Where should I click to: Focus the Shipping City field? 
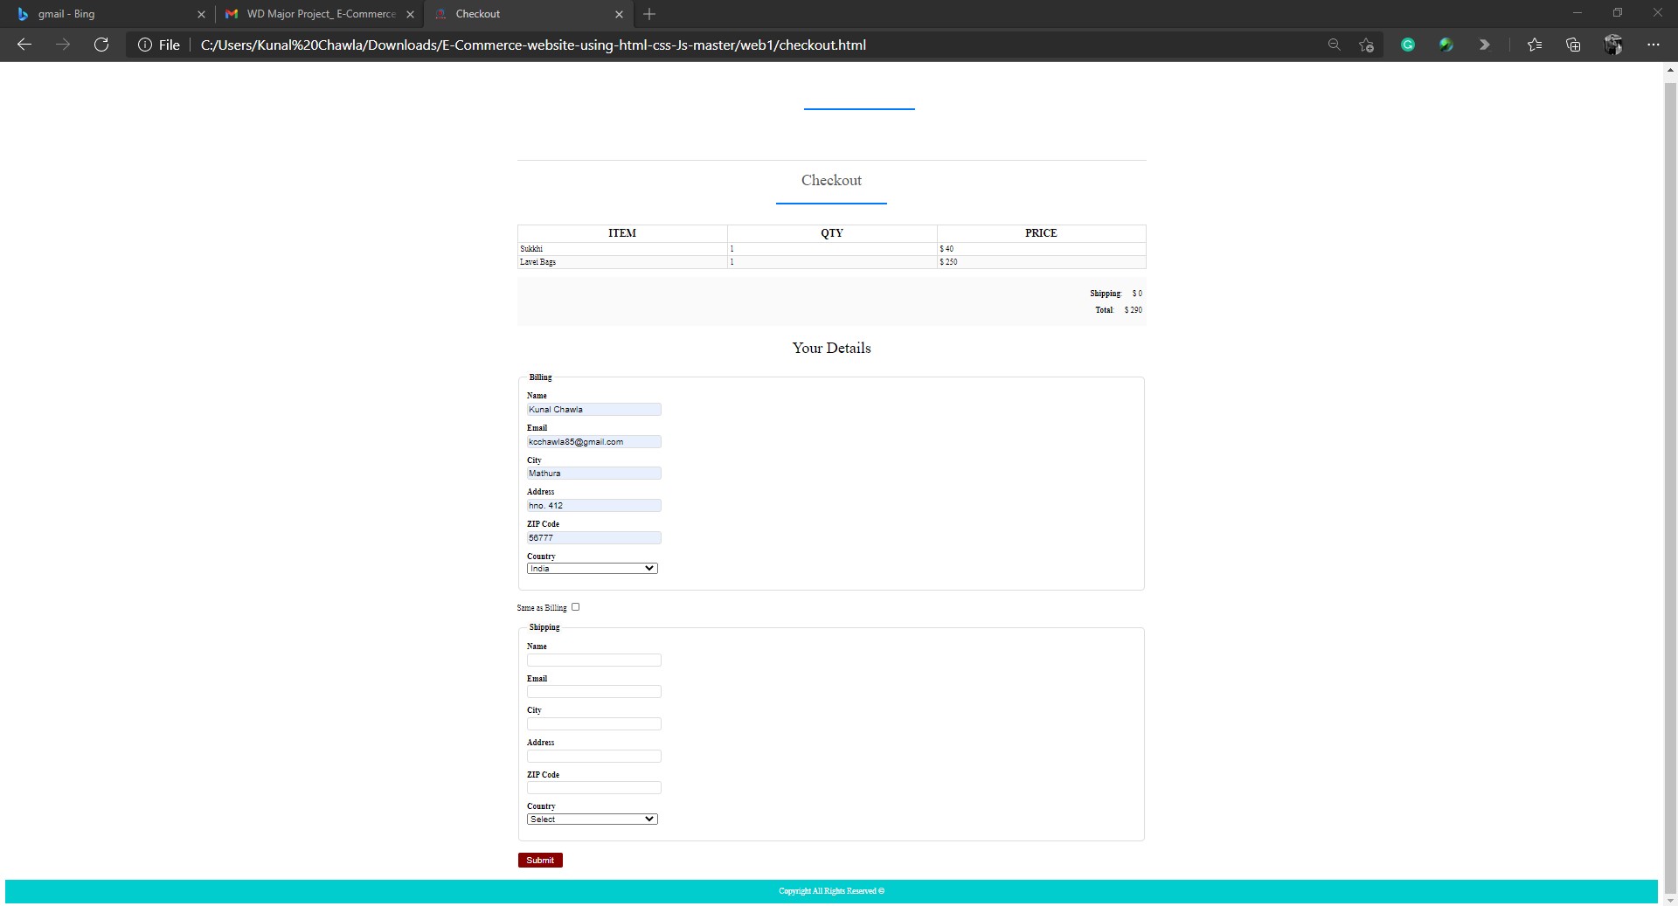coord(593,723)
